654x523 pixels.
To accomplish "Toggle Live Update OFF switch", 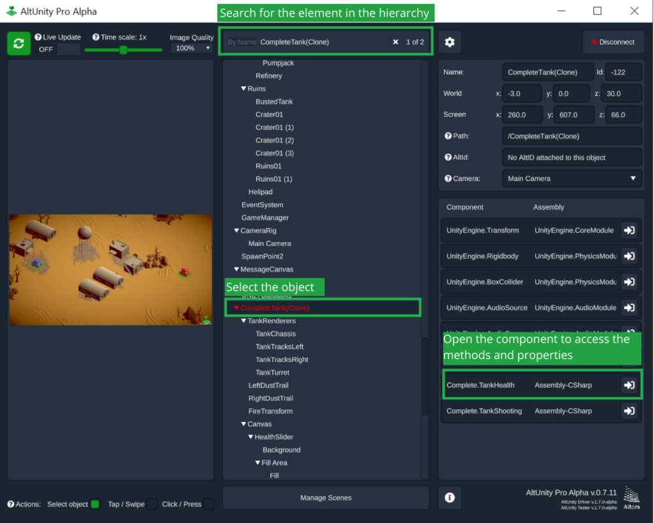I will [x=57, y=49].
